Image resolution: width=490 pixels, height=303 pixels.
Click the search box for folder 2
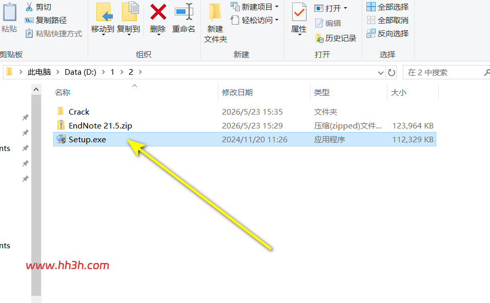pyautogui.click(x=444, y=73)
